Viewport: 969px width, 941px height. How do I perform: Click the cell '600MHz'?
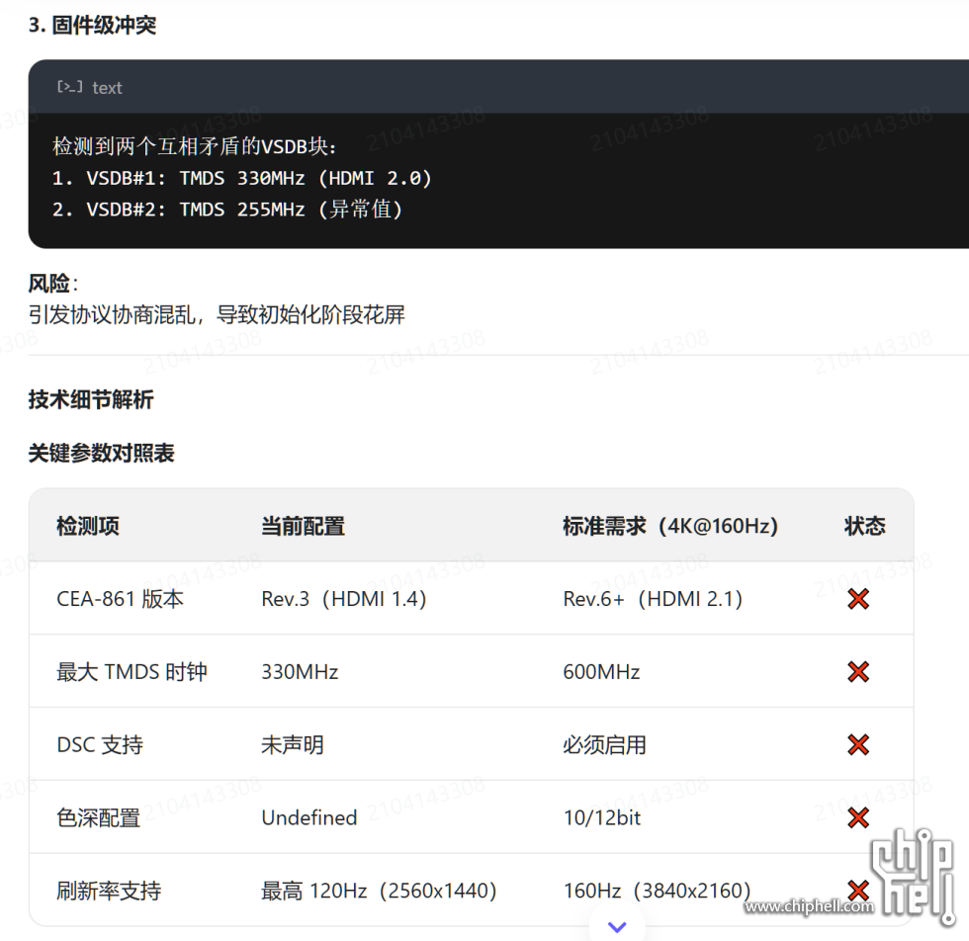click(601, 671)
